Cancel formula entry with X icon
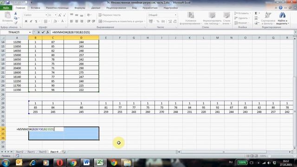The height and width of the screenshot is (167, 297). 39,32
